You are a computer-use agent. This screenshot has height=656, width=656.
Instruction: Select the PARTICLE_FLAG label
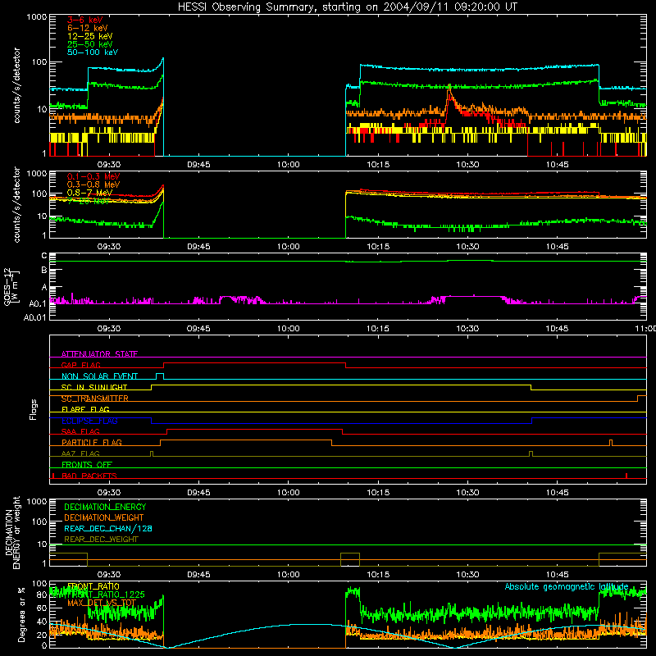coord(92,442)
